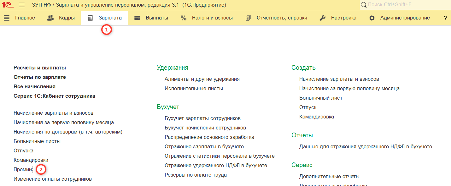451x186 pixels.
Task: Click the percent icon for Налоги и взносы
Action: coord(184,18)
